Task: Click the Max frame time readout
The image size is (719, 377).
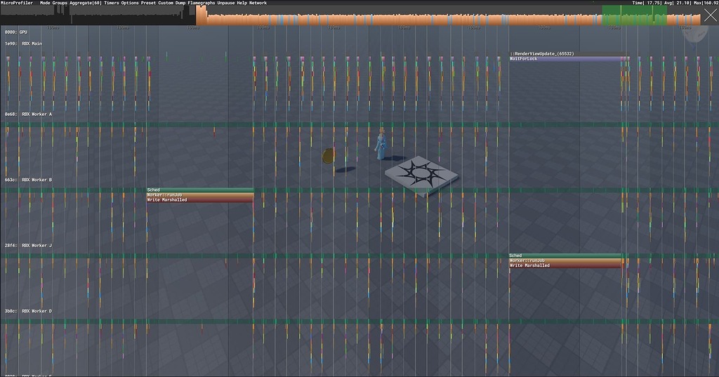Action: [706, 3]
